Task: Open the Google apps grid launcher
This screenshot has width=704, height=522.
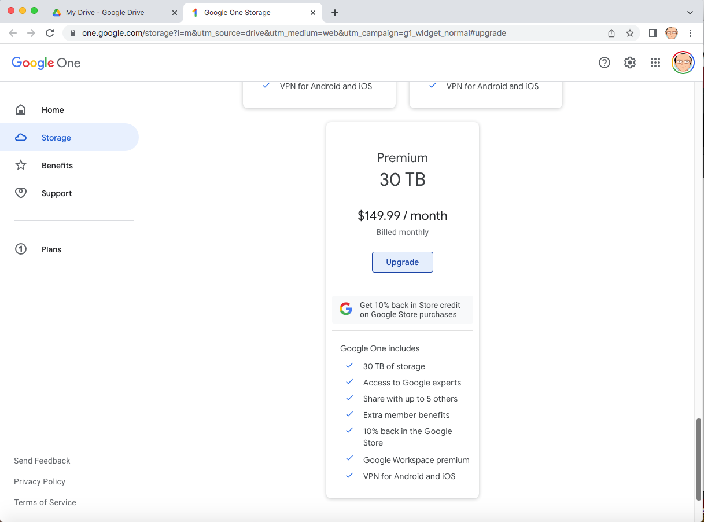Action: coord(655,63)
